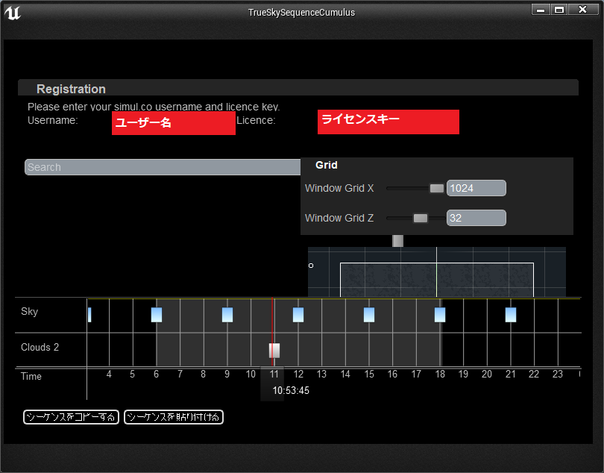Click the Clouds 2 track label
The height and width of the screenshot is (473, 604).
tap(40, 348)
